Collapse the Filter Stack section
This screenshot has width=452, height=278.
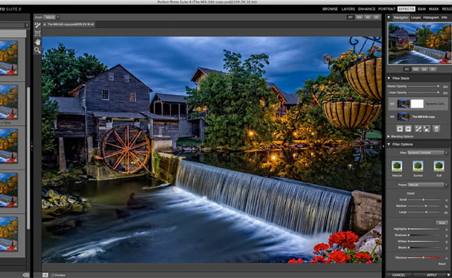tap(389, 78)
